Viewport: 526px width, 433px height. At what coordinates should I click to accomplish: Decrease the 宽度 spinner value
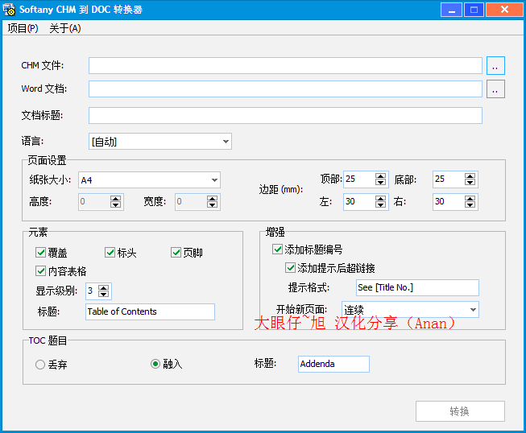click(212, 204)
